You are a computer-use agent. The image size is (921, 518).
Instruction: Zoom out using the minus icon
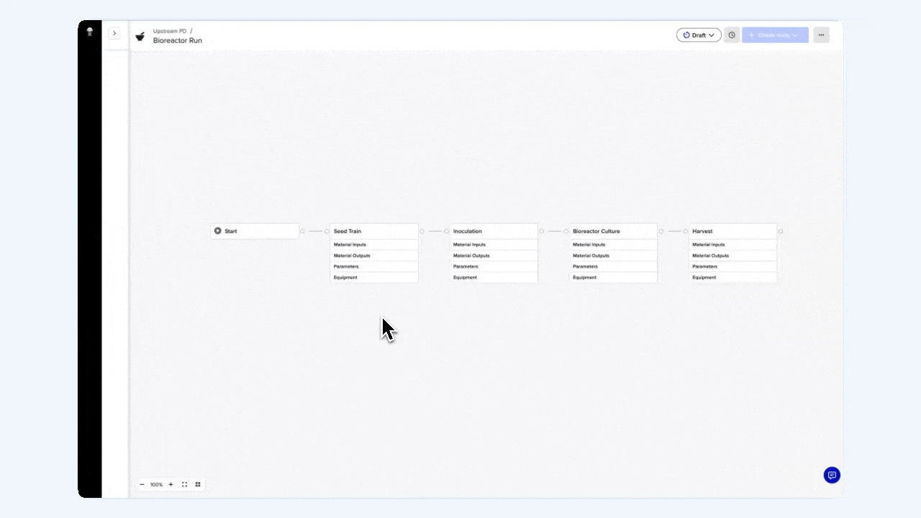click(x=142, y=484)
